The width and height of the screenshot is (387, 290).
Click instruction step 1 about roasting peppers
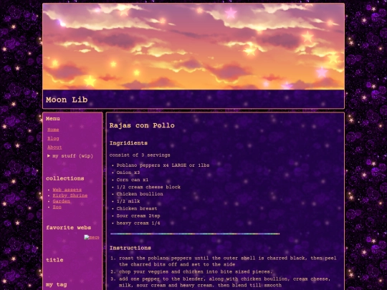pos(228,261)
